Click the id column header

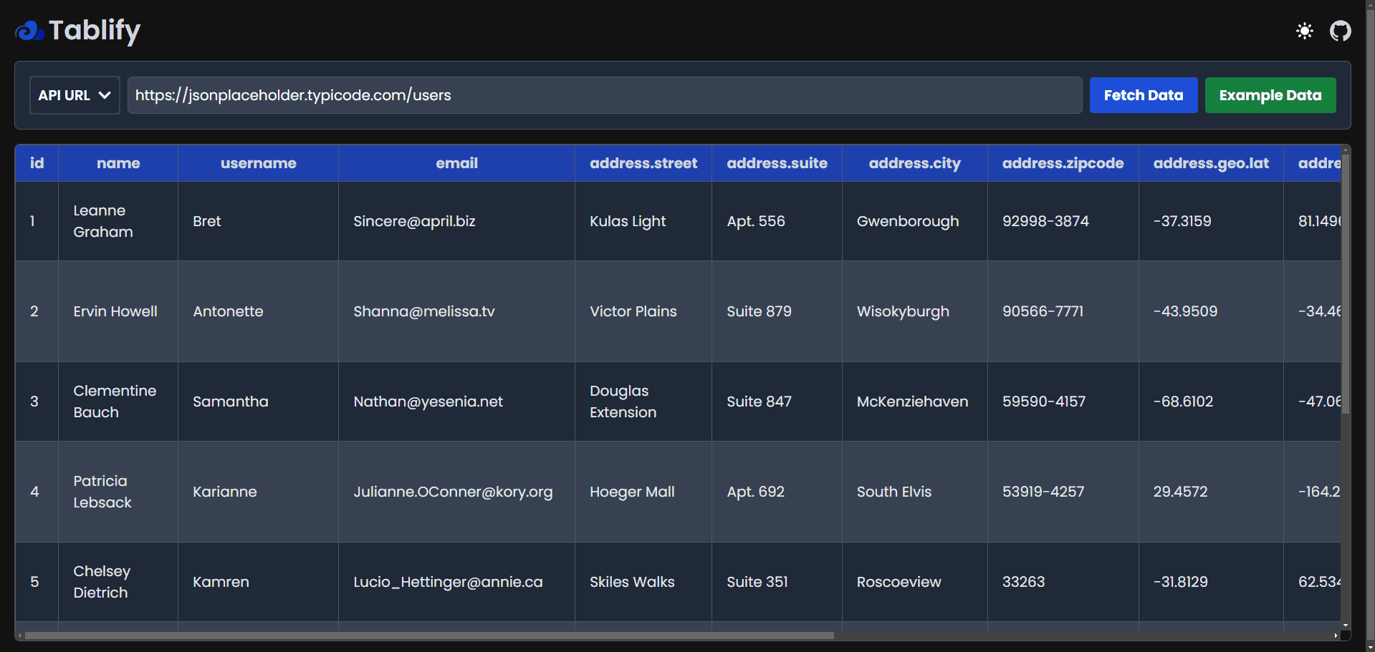pyautogui.click(x=37, y=163)
